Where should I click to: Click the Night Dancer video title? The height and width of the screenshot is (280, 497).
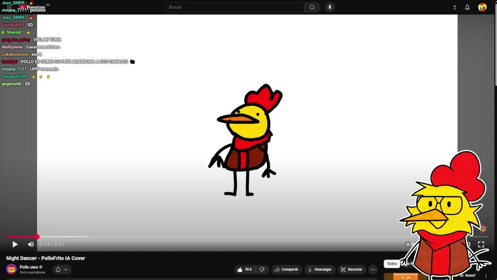click(45, 258)
